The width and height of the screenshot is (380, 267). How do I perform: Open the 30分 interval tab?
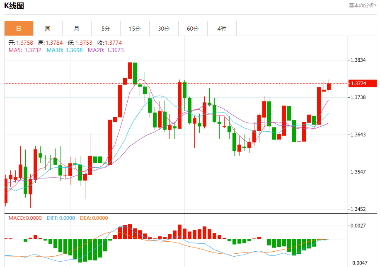click(164, 29)
